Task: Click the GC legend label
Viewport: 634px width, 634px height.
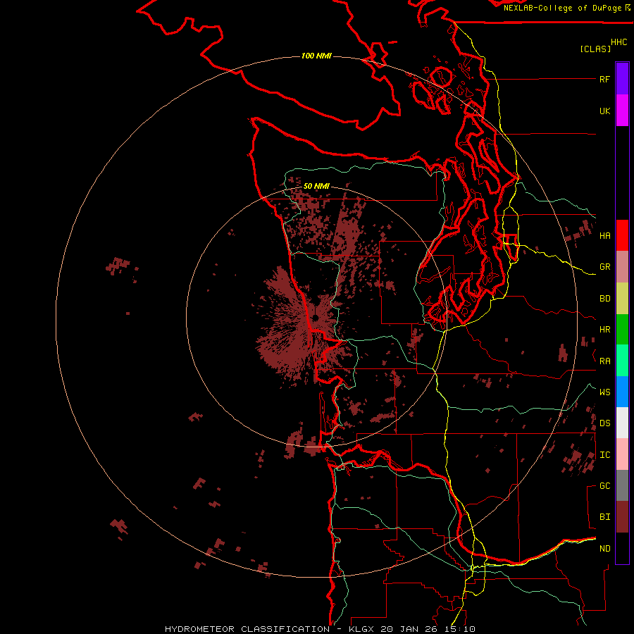Action: (604, 486)
